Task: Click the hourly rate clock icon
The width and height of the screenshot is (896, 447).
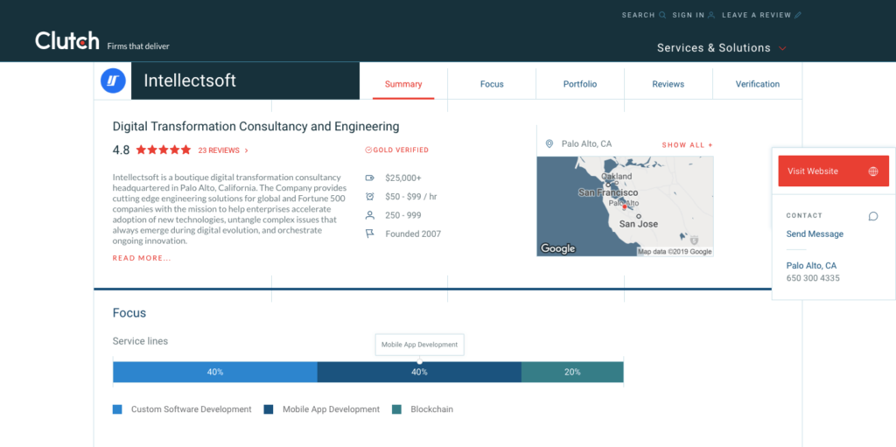Action: point(370,197)
